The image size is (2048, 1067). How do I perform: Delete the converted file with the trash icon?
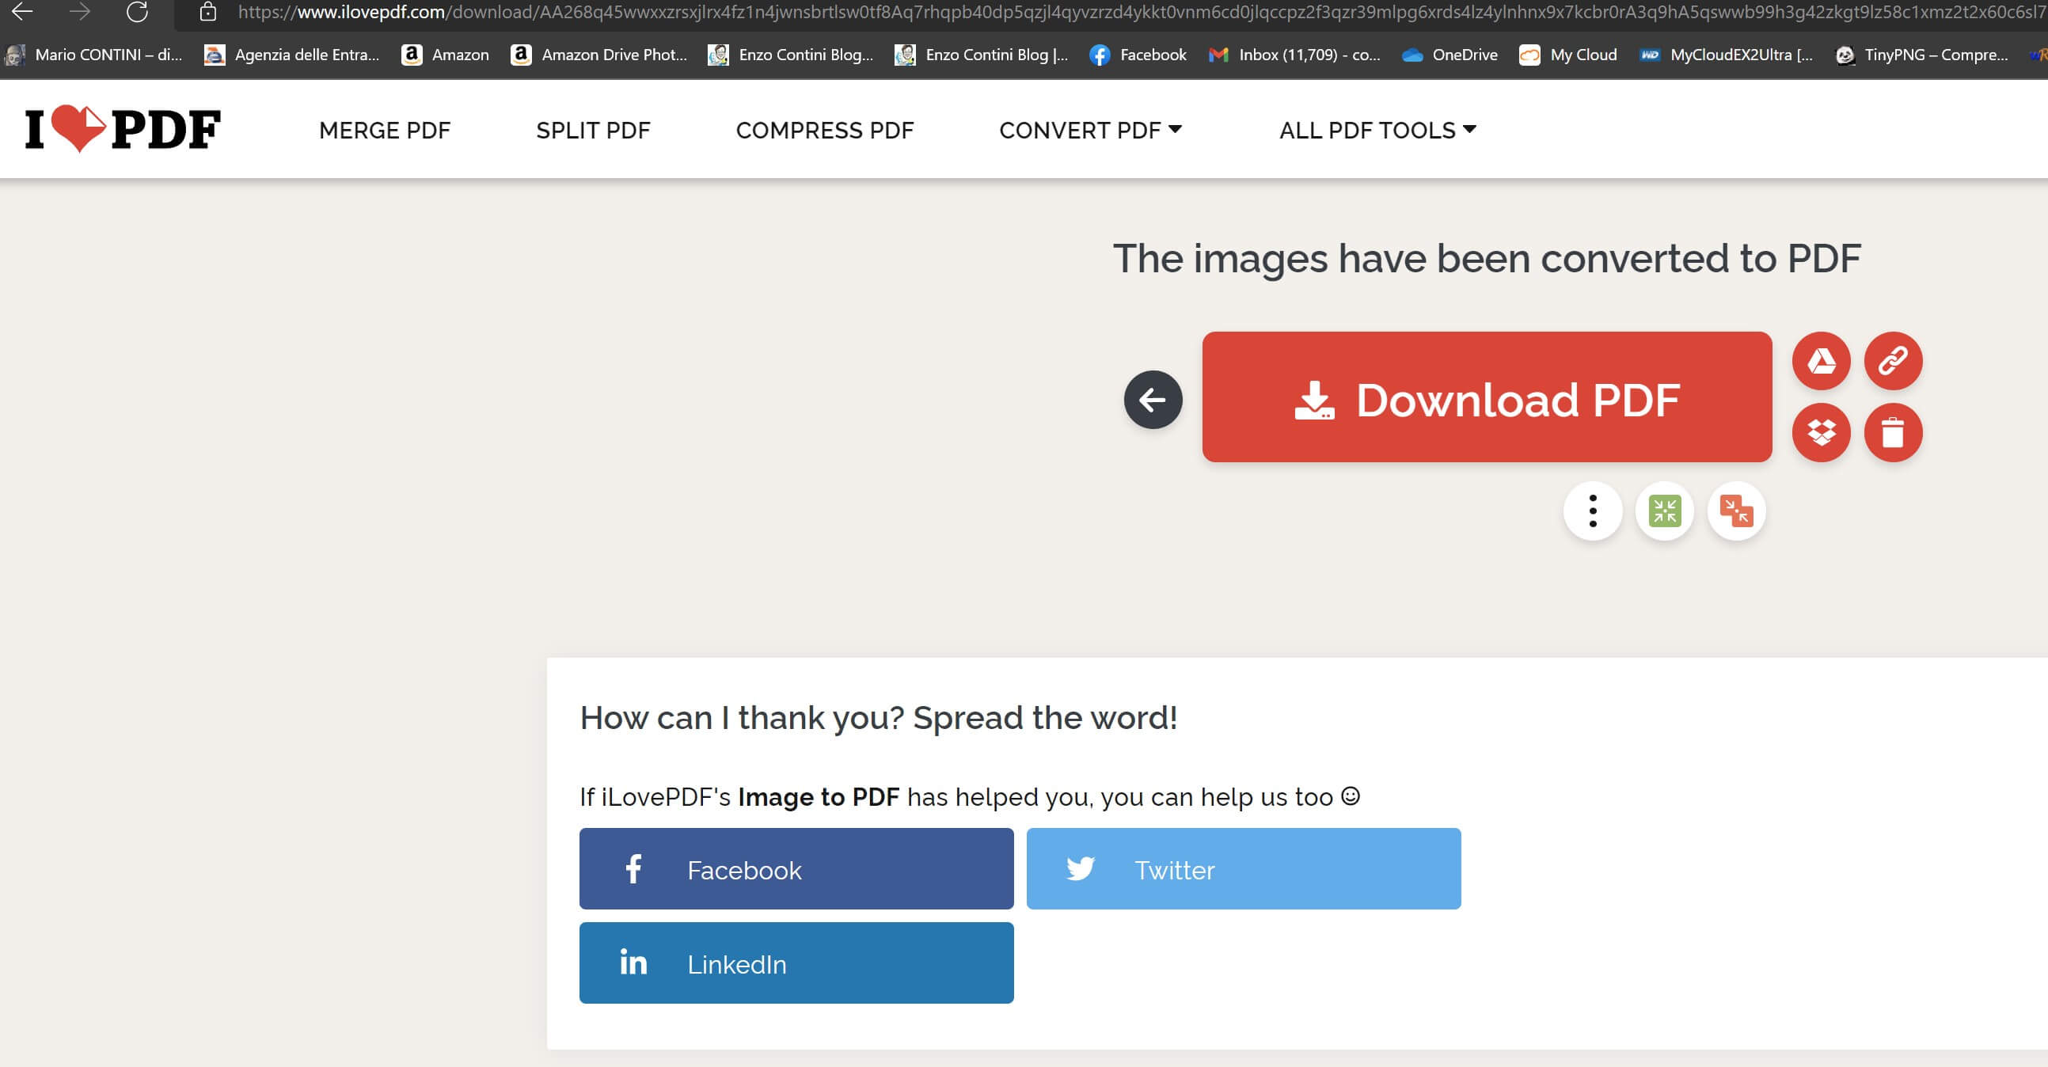tap(1893, 432)
